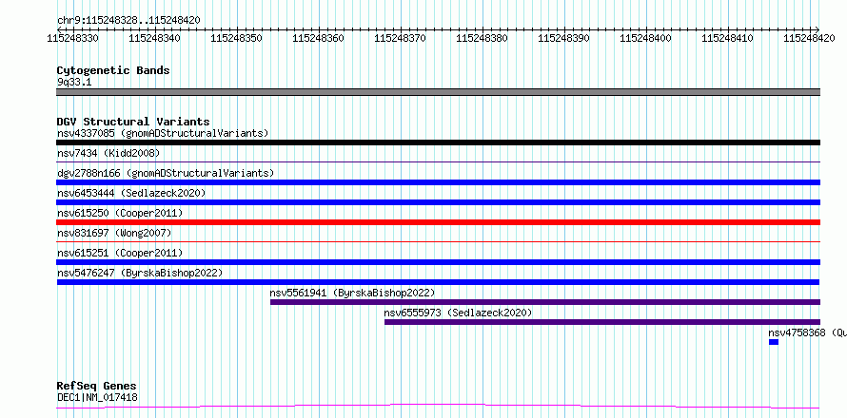Click the gray 9q33.1 cytogenetic band bar
The image size is (847, 418).
coord(438,92)
